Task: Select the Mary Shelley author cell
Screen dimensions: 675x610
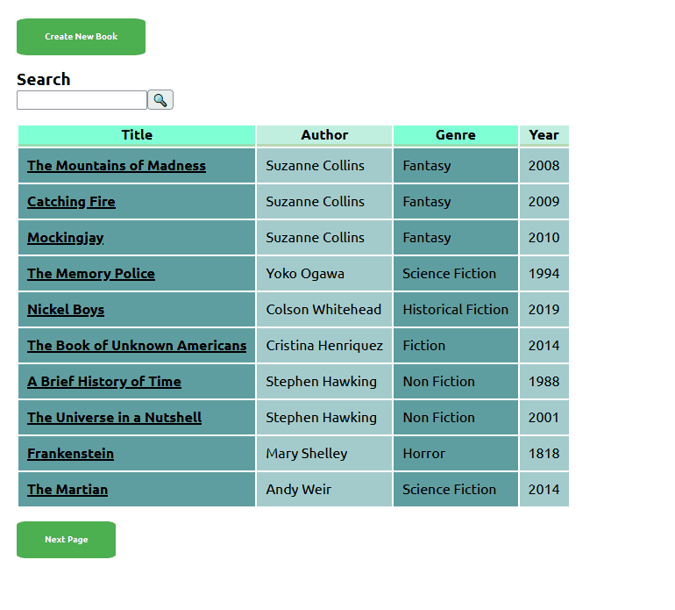Action: [324, 454]
